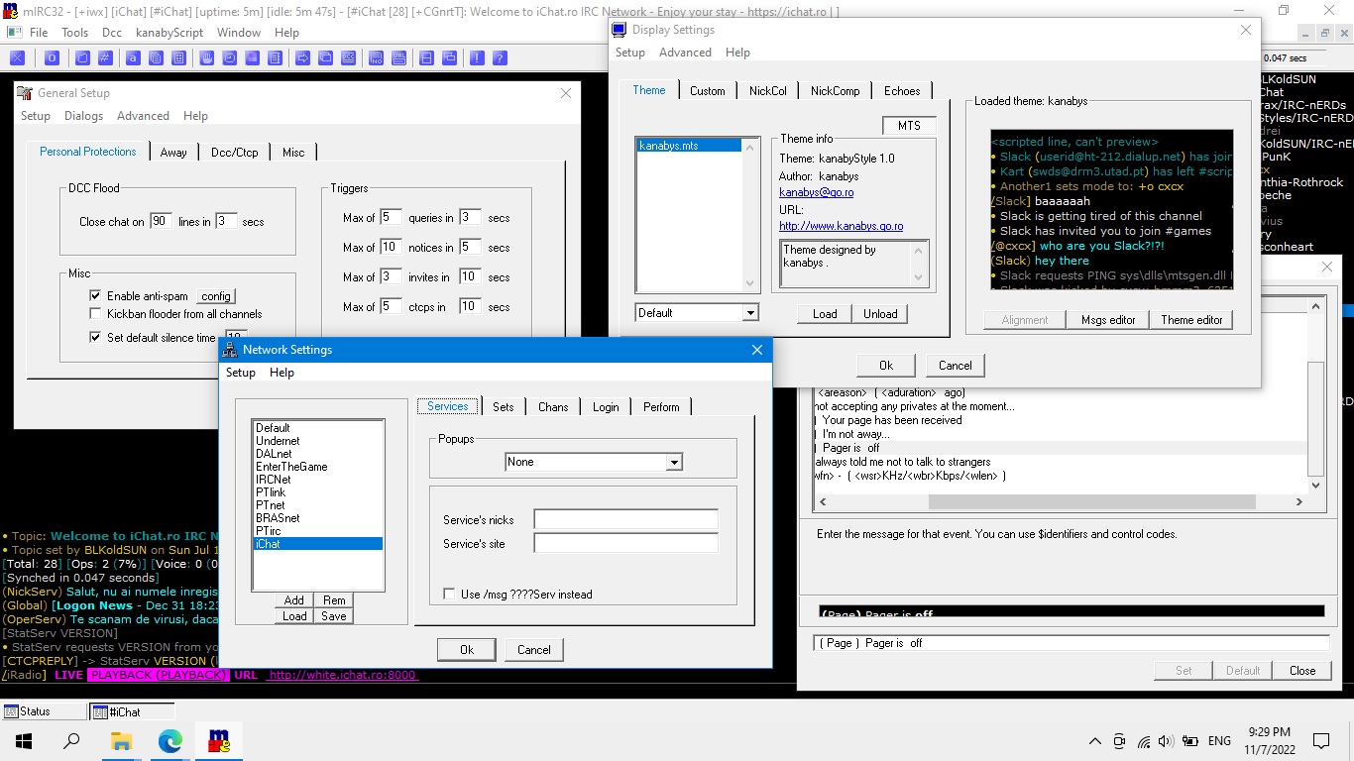Toggle Set default silence time checkbox
The width and height of the screenshot is (1354, 761).
point(95,338)
